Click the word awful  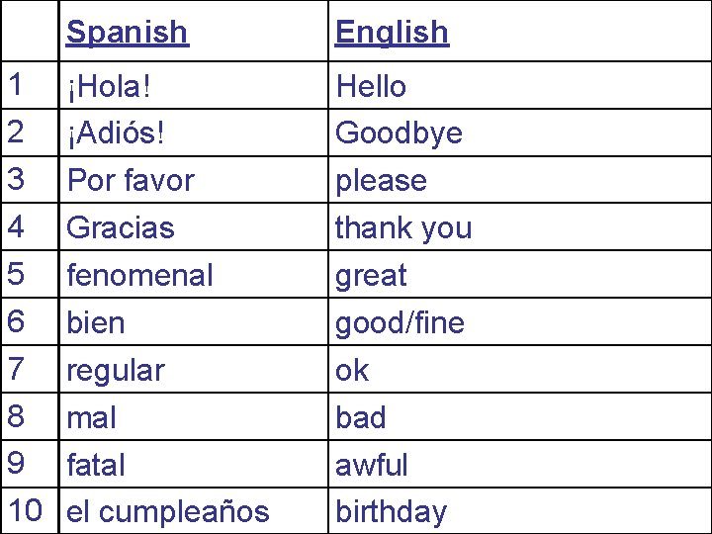click(372, 464)
